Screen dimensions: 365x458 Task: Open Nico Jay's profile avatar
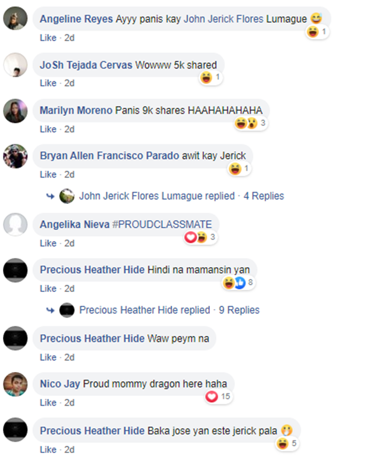(x=15, y=384)
